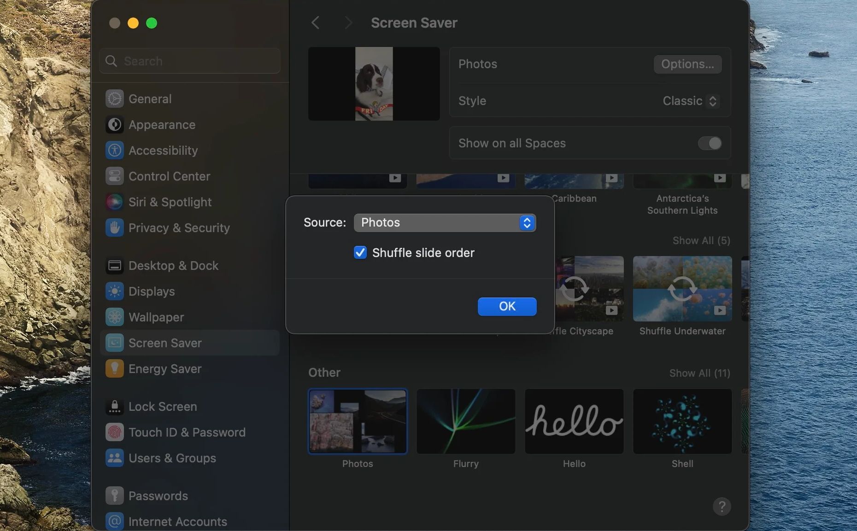Image resolution: width=857 pixels, height=531 pixels.
Task: Uncheck Shuffle slide order
Action: click(360, 252)
